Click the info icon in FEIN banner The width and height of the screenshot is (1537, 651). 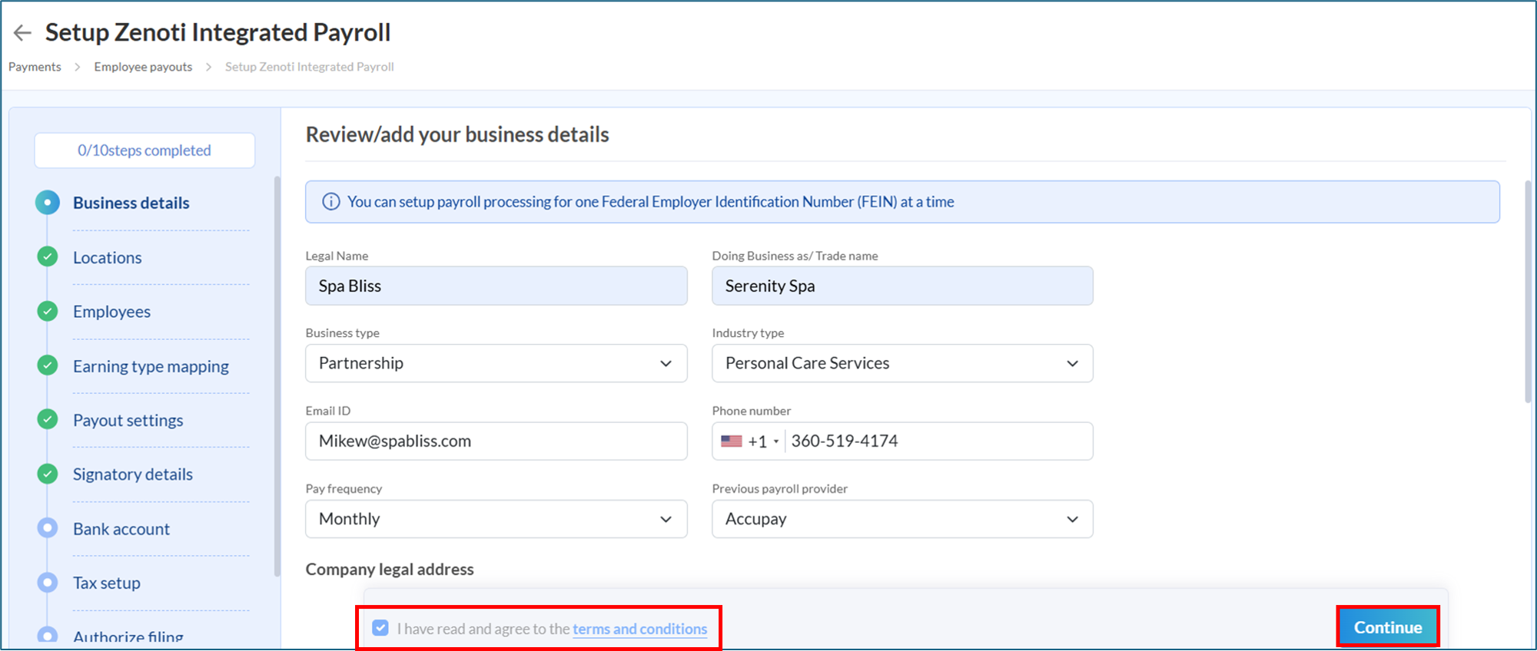pyautogui.click(x=330, y=202)
